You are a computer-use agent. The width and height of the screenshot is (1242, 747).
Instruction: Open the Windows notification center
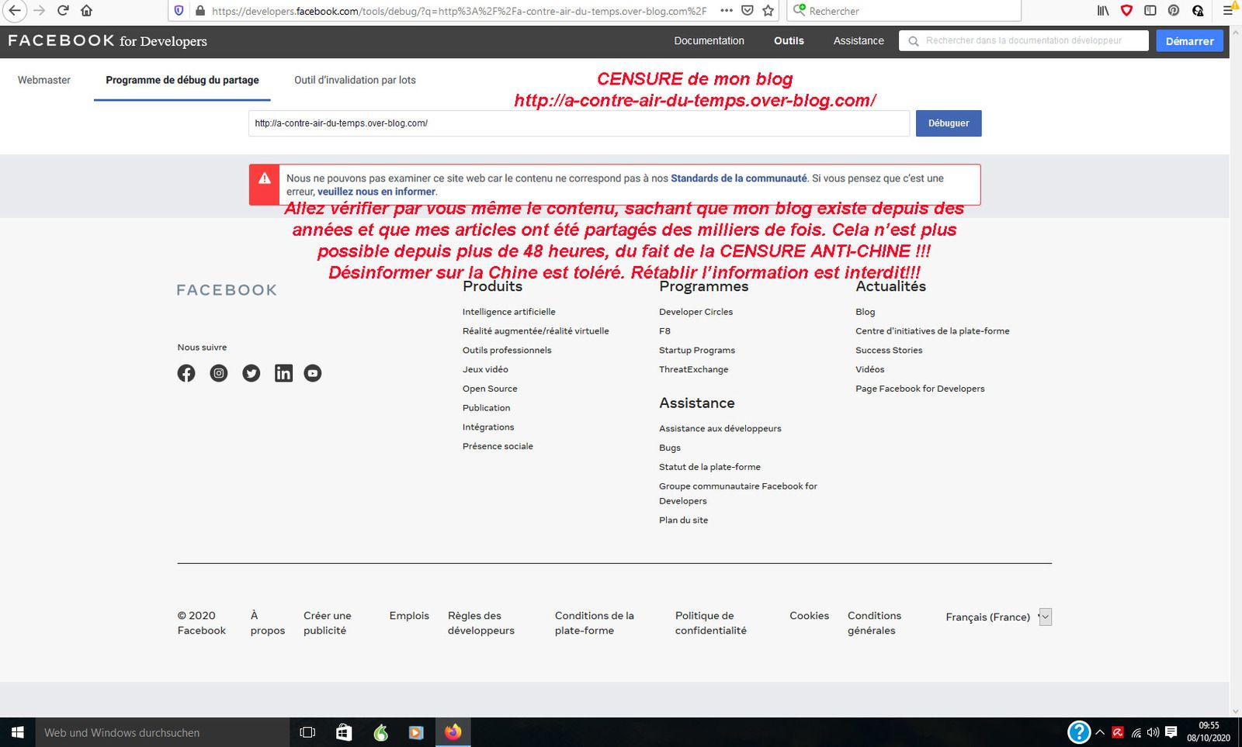(1171, 732)
